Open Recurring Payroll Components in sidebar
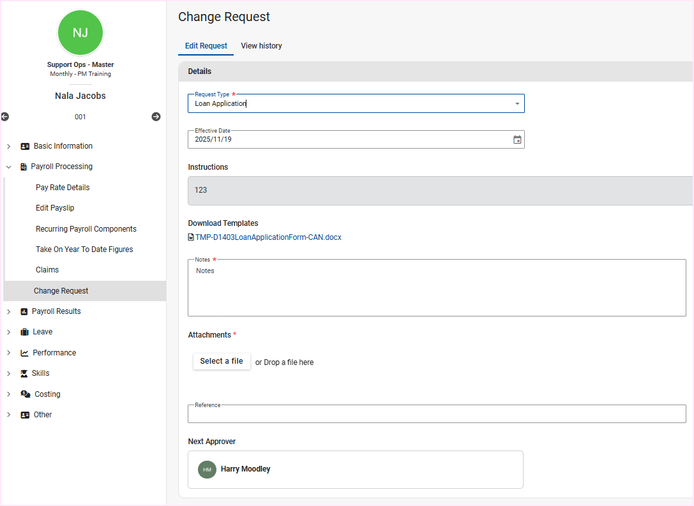 pyautogui.click(x=86, y=229)
